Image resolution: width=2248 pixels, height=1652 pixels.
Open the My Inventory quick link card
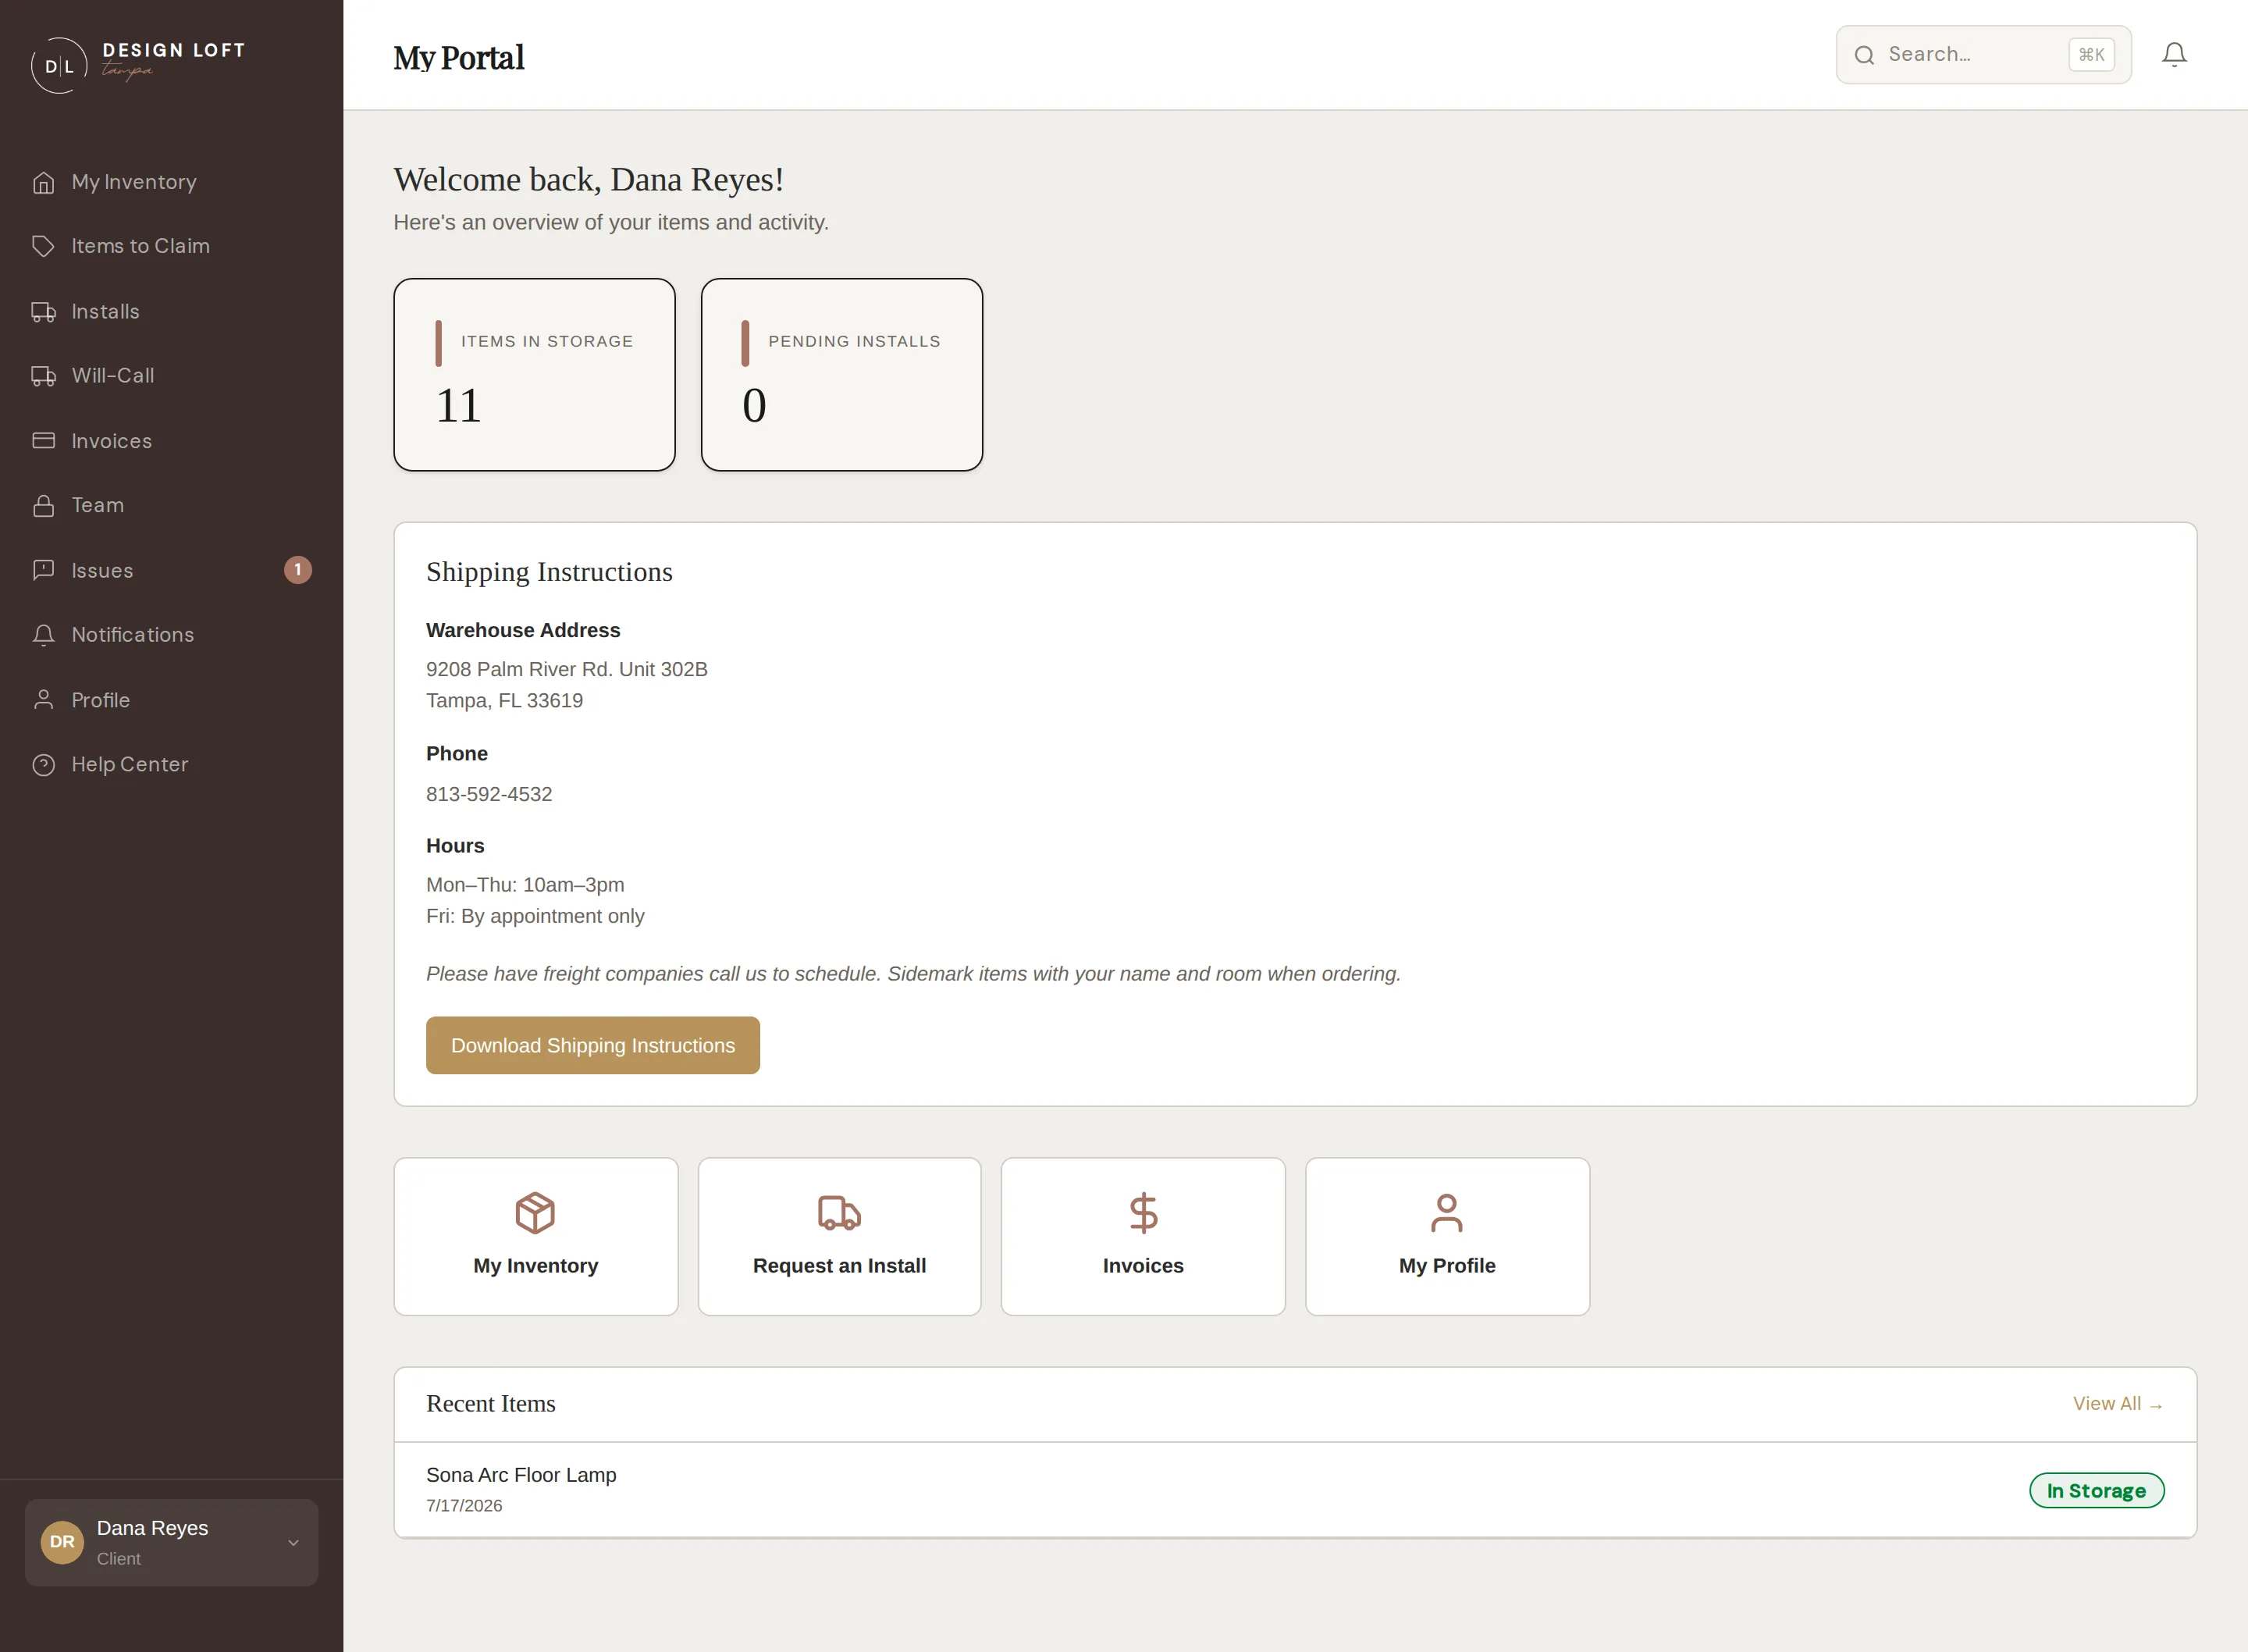(x=535, y=1237)
